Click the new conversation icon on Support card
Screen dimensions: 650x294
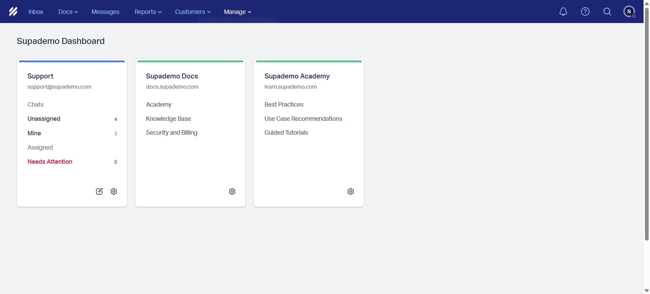pyautogui.click(x=99, y=191)
